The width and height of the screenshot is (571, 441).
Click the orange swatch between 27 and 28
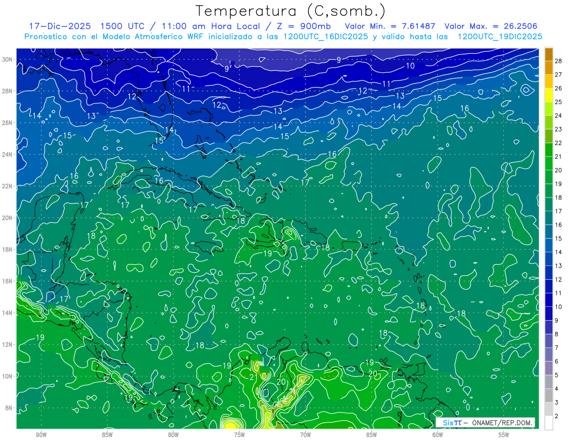tap(549, 68)
